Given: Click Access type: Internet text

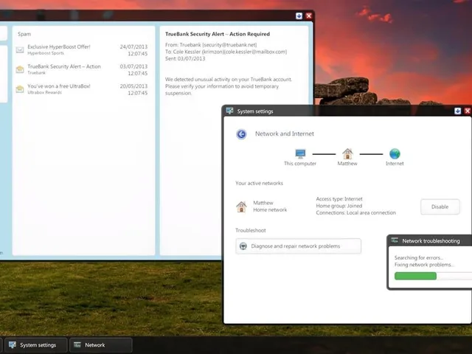Looking at the screenshot, I should point(339,199).
